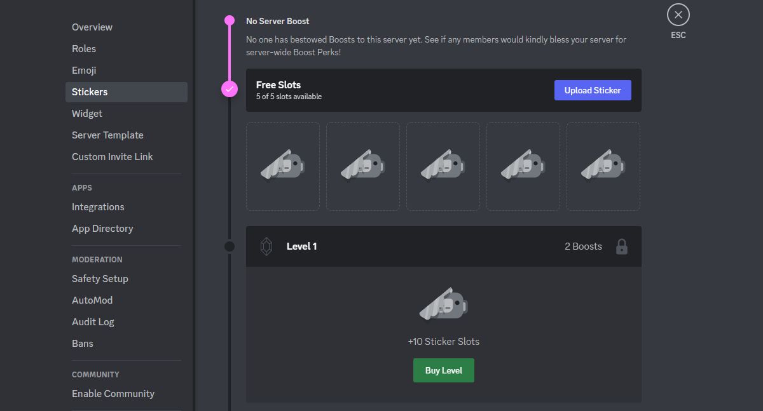Click the lock icon next to 2 Boosts
Screen dimensions: 763x411
(621, 246)
